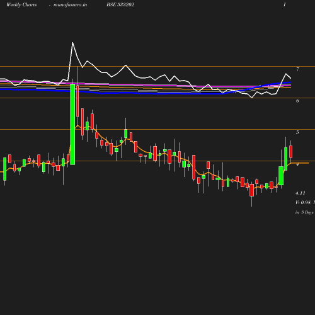Image resolution: width=315 pixels, height=315 pixels.
Task: Click price axis label 6
Action: 297,101
